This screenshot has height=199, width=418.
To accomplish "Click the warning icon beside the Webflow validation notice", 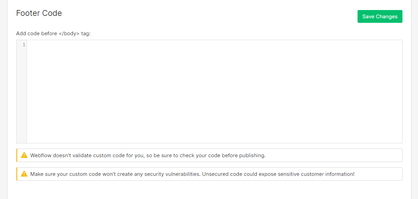I will pos(24,155).
